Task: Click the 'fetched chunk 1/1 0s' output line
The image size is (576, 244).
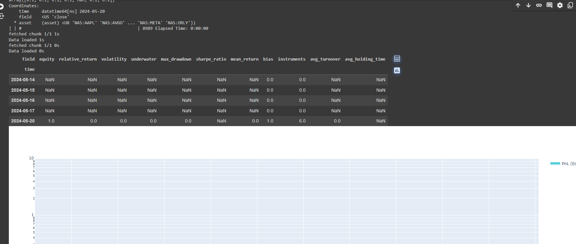Action: [34, 46]
